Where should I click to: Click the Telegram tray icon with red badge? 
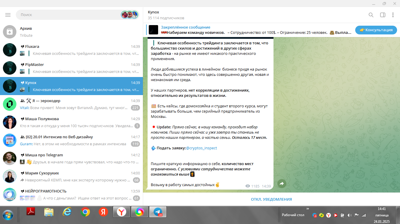314,215
